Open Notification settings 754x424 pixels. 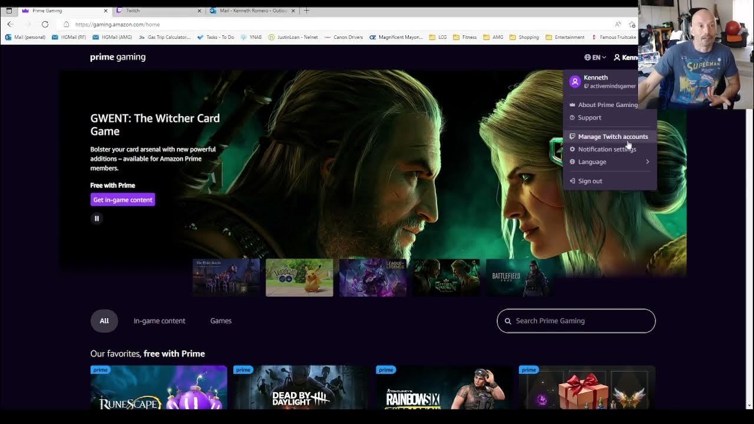607,150
